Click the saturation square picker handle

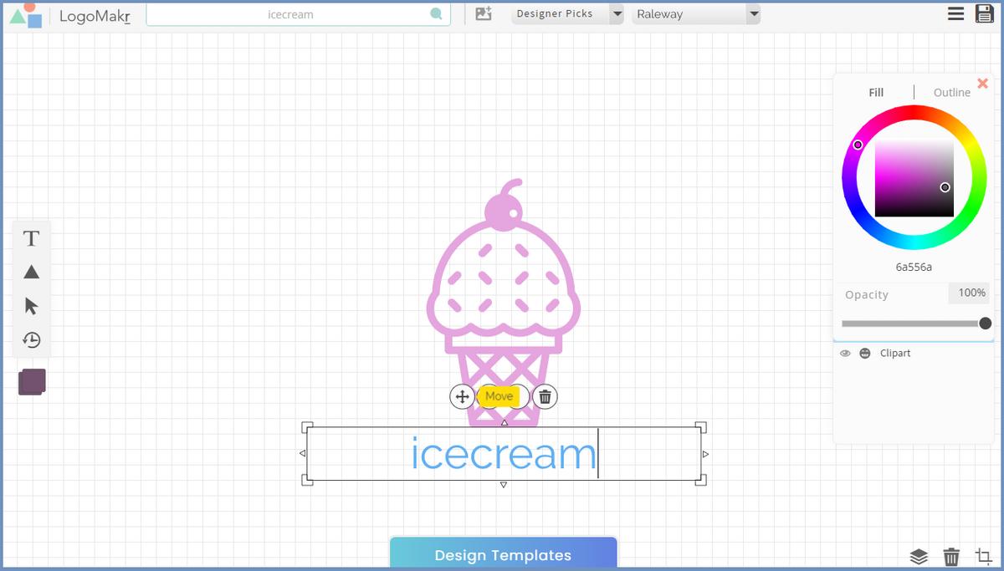945,187
